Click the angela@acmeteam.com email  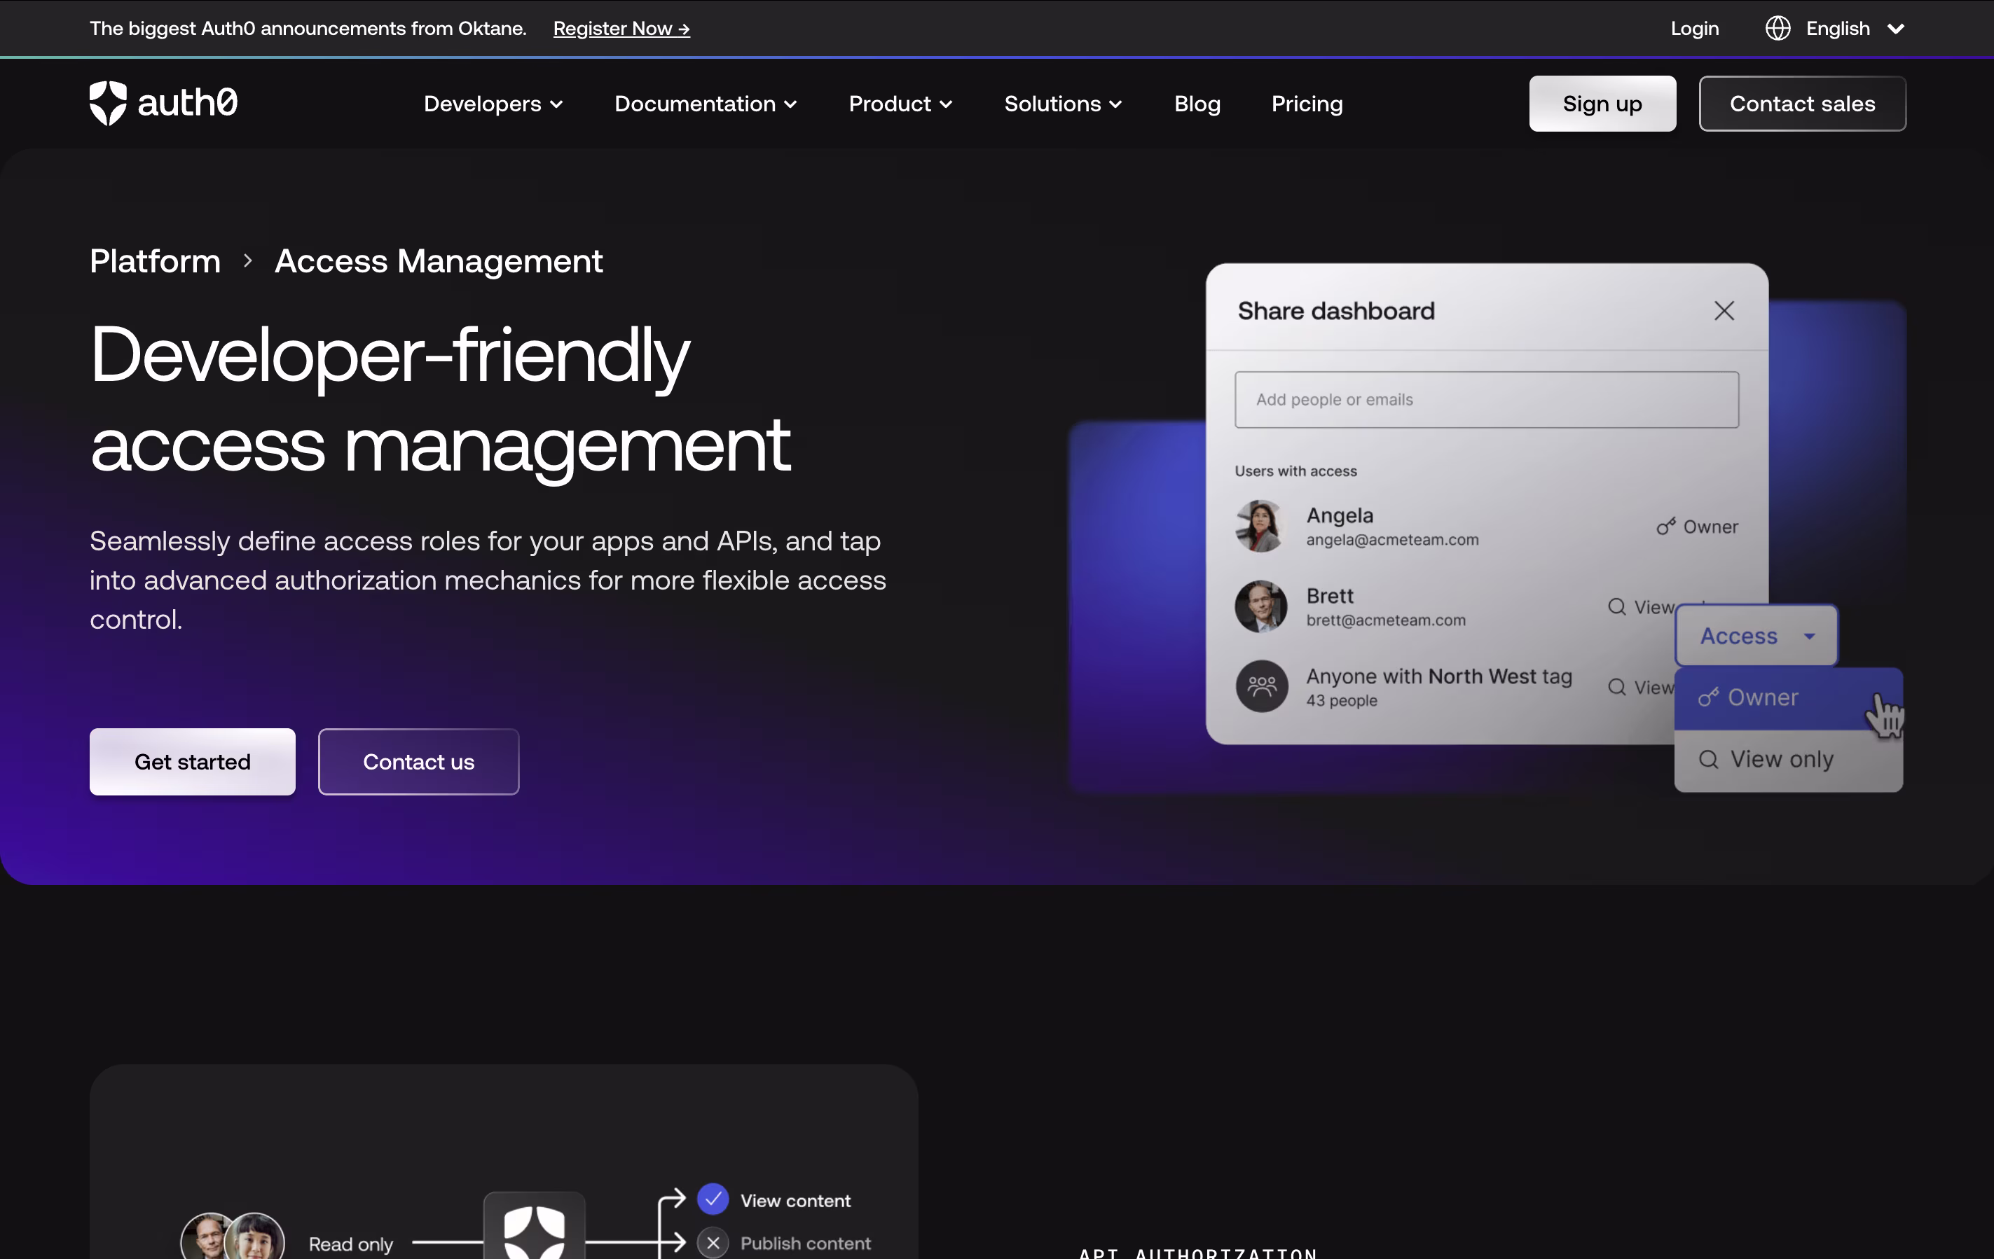pyautogui.click(x=1392, y=540)
